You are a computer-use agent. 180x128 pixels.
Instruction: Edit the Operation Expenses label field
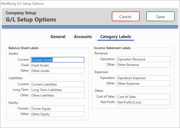143,78
